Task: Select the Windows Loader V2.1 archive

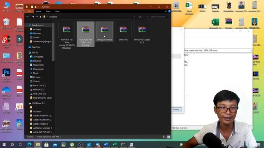Action: 142,33
